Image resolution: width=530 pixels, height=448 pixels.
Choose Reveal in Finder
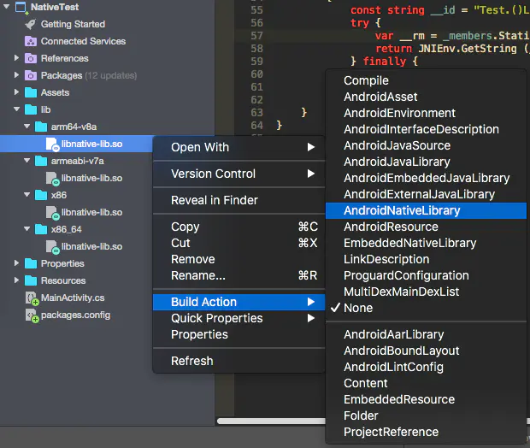pyautogui.click(x=238, y=200)
